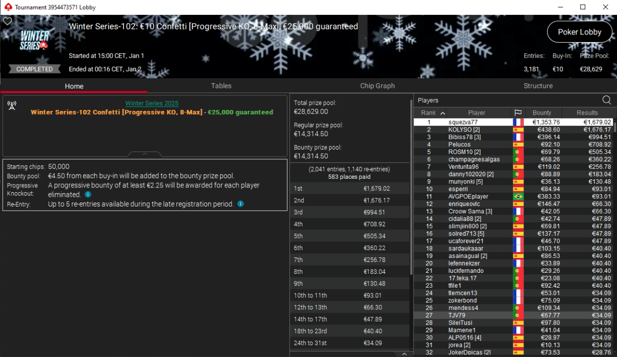The width and height of the screenshot is (617, 357).
Task: Sort players by Bounty column
Action: click(x=542, y=113)
